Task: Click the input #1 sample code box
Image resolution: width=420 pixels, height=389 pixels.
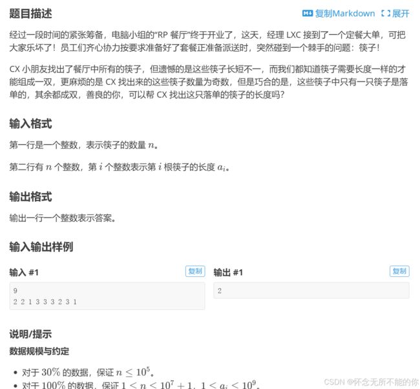Action: click(107, 296)
